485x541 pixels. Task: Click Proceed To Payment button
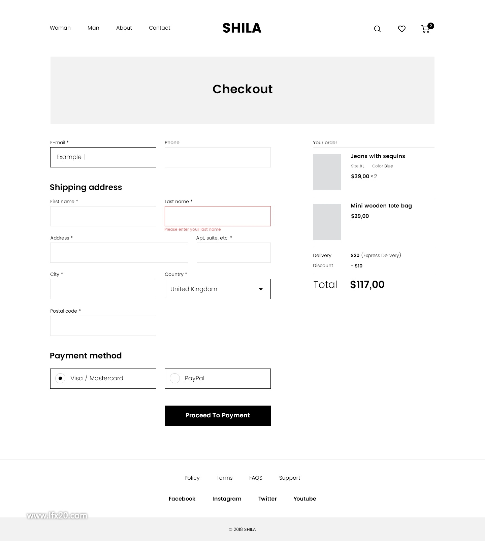(x=218, y=416)
